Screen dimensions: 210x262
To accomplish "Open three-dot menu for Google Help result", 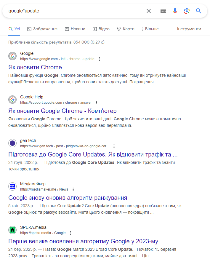I will pos(97,103).
